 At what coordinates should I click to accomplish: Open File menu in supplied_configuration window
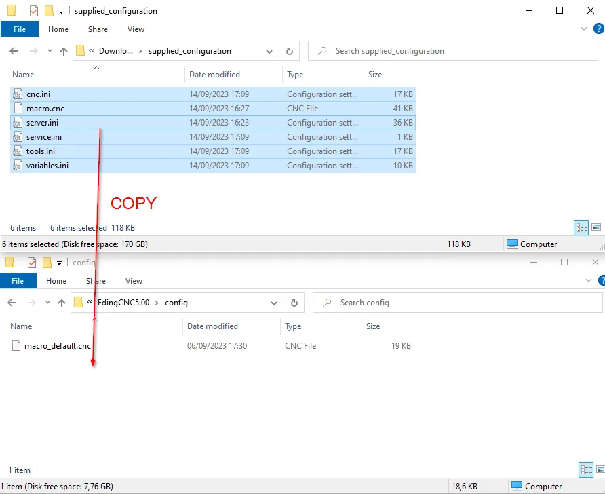pos(20,29)
